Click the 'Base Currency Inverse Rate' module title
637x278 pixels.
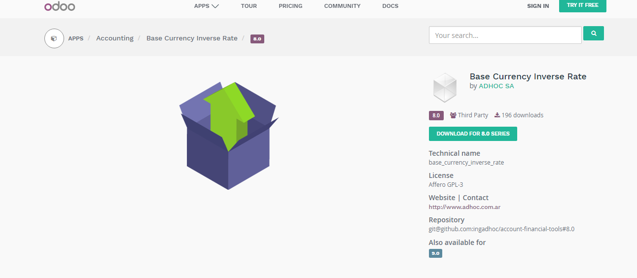pos(528,76)
